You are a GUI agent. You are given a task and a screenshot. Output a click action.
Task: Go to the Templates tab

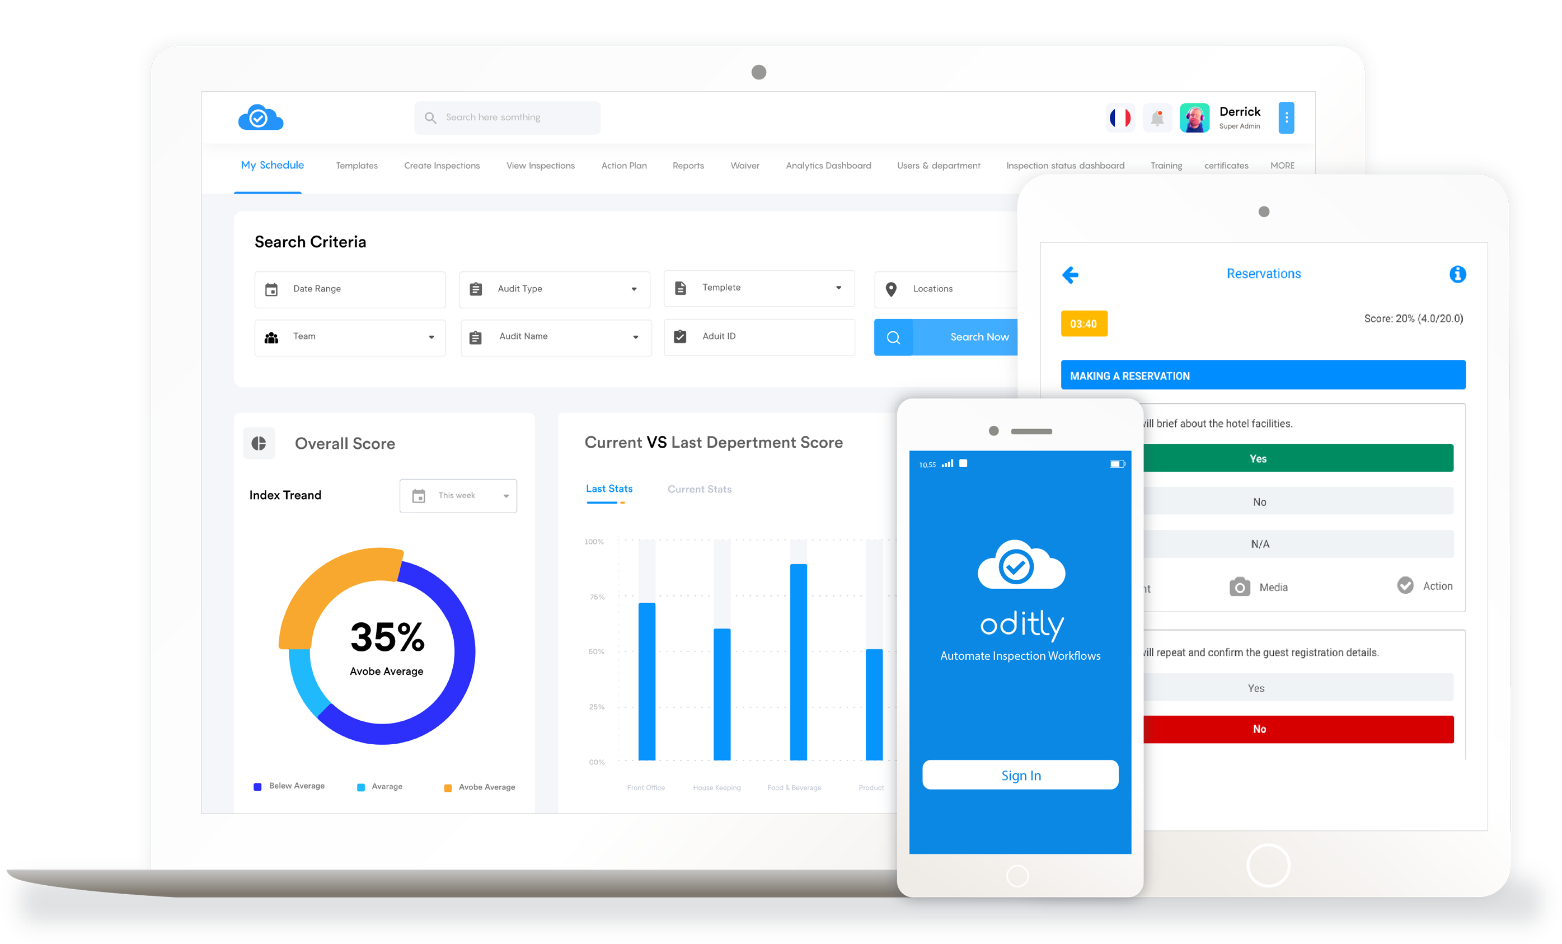point(357,166)
